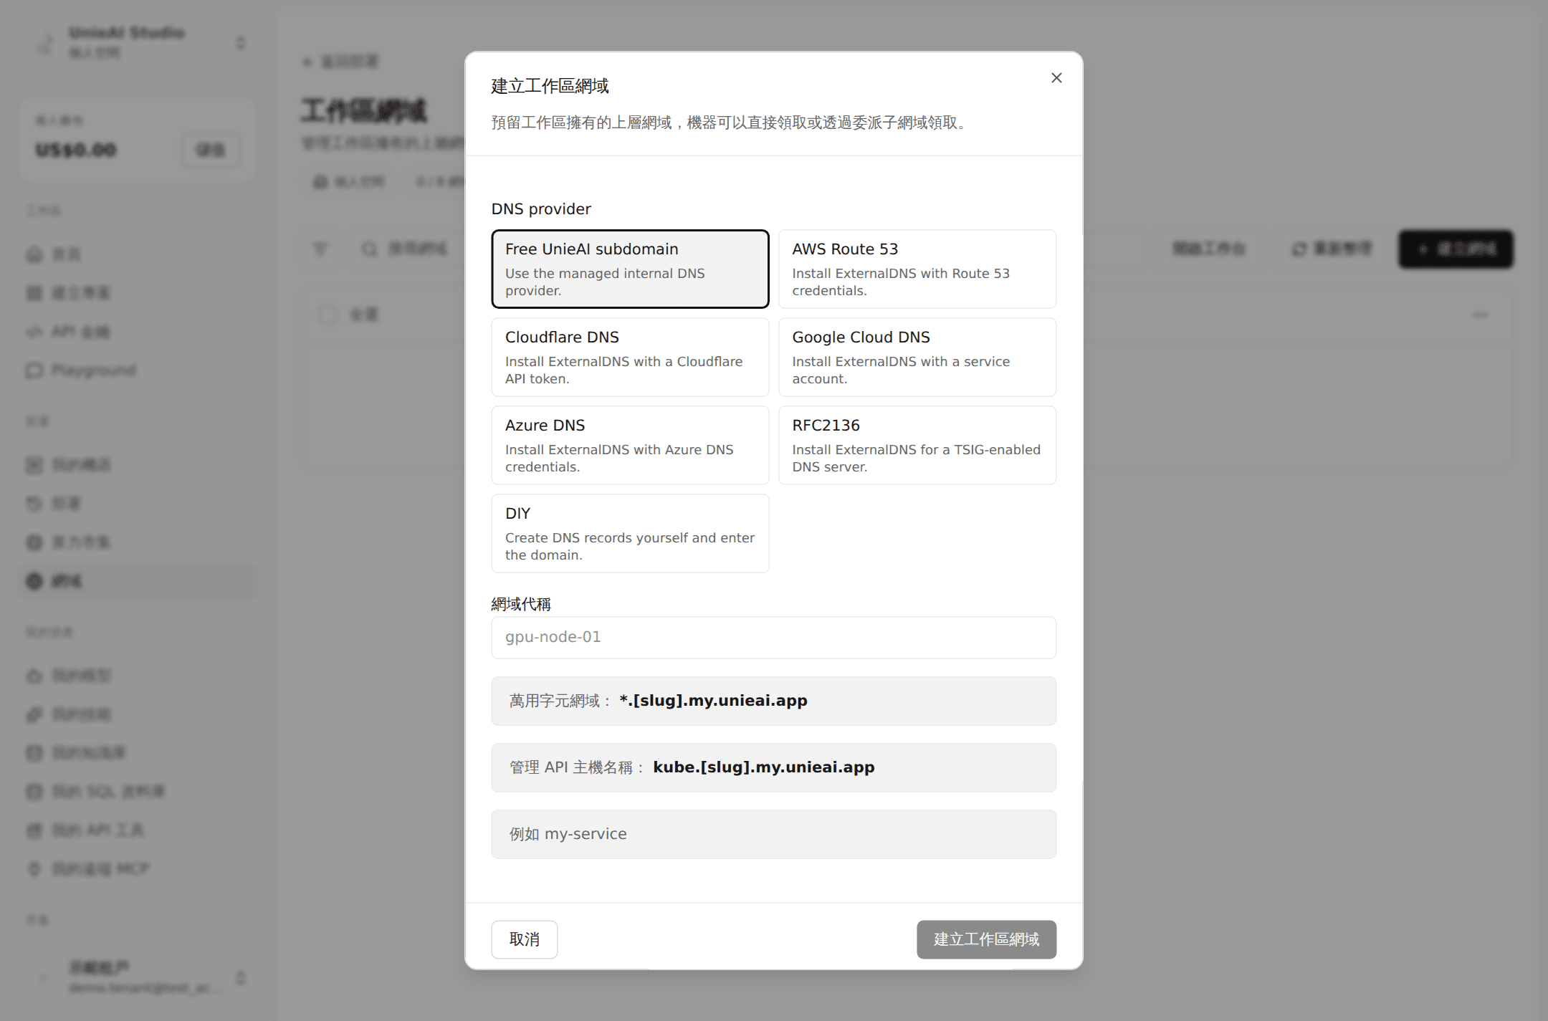Click the create domain button in background page
The image size is (1548, 1021).
coord(1456,249)
